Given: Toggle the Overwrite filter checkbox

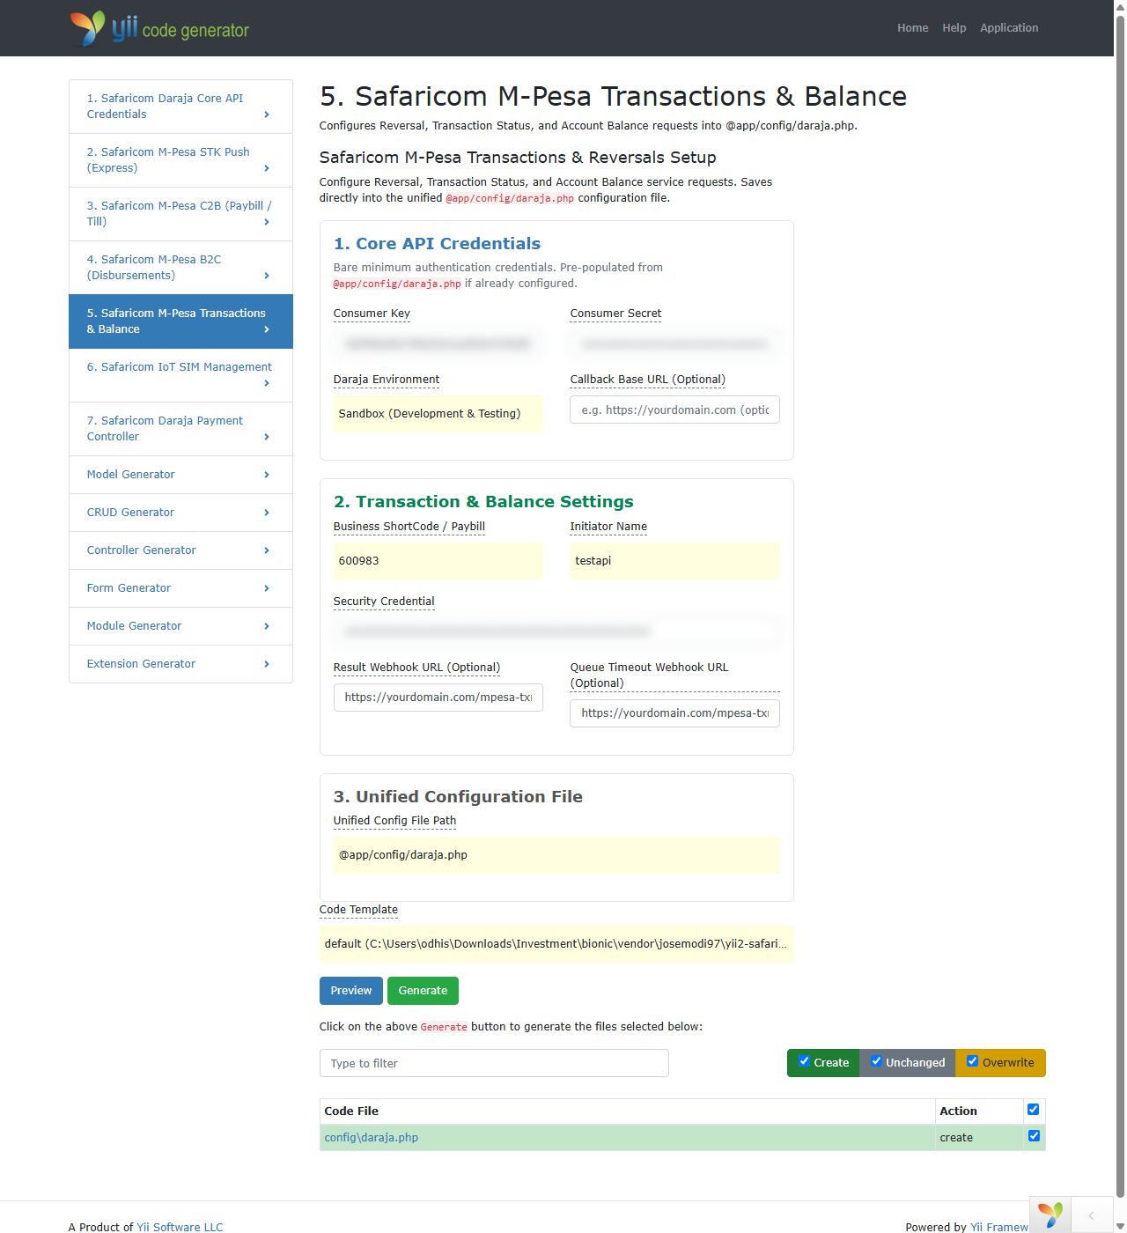Looking at the screenshot, I should [972, 1061].
